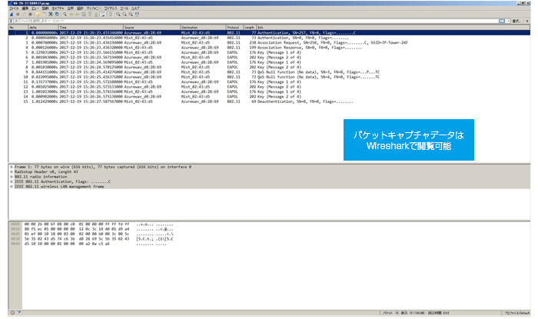The height and width of the screenshot is (319, 538).
Task: Open the display filter history dropdown
Action: tap(508, 21)
